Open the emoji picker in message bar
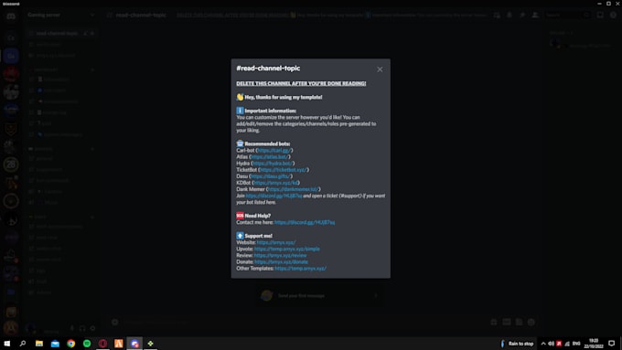Viewport: 622px width, 350px height. point(531,323)
